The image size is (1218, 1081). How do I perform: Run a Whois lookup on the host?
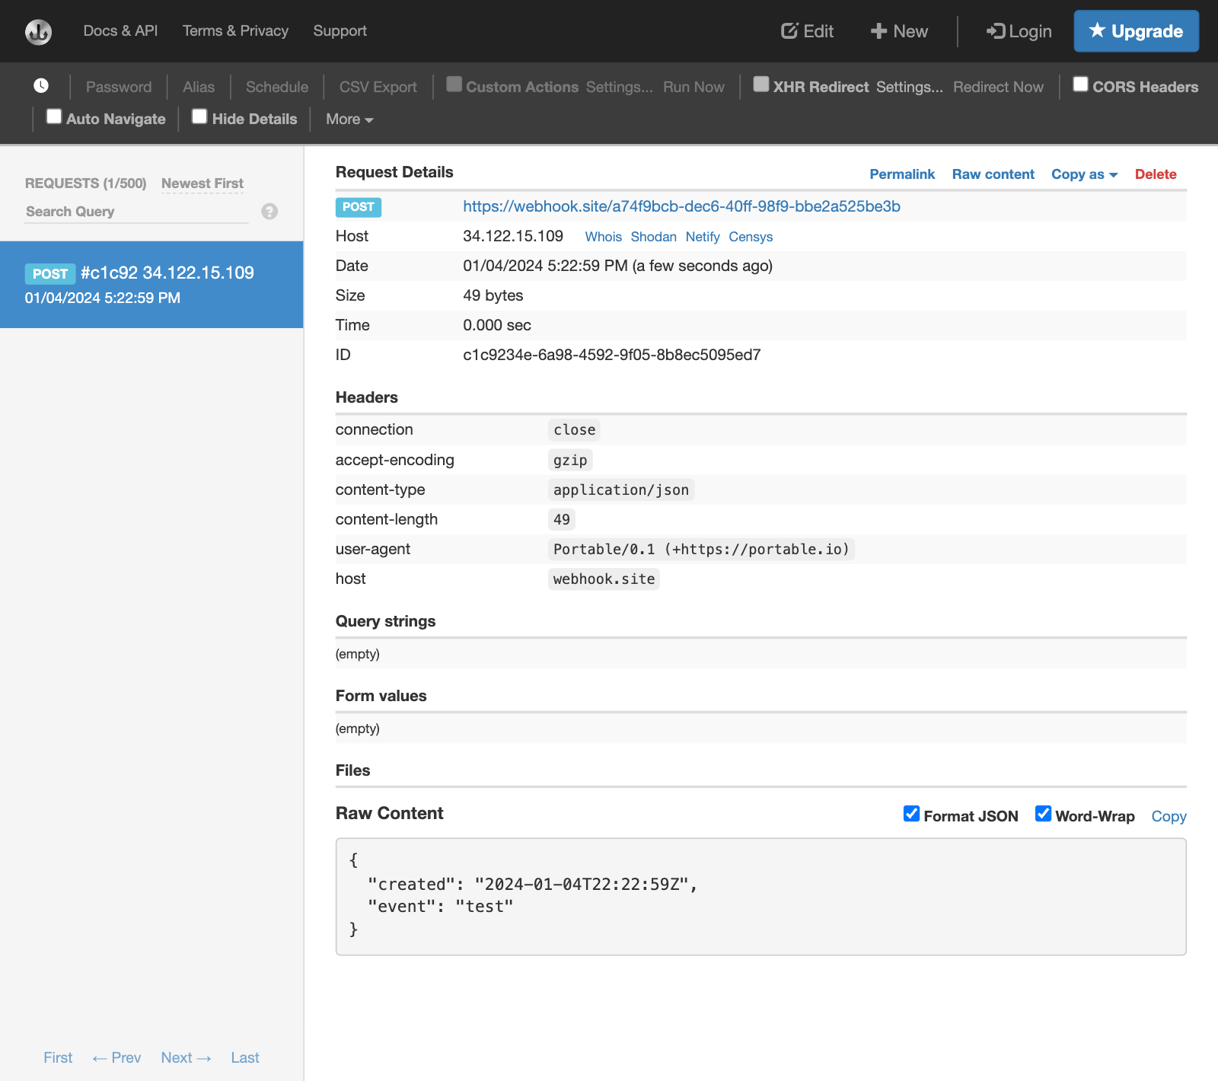point(603,237)
